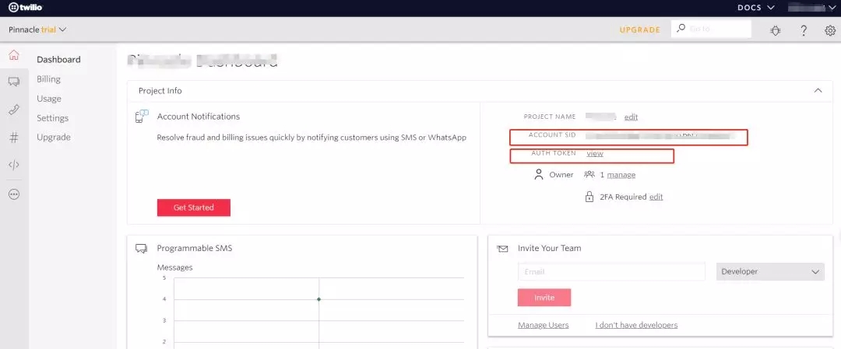Click the 2FA padlock icon
The image size is (841, 349).
pos(589,197)
